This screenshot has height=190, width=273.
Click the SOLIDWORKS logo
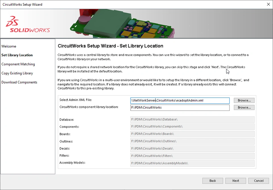pos(28,24)
